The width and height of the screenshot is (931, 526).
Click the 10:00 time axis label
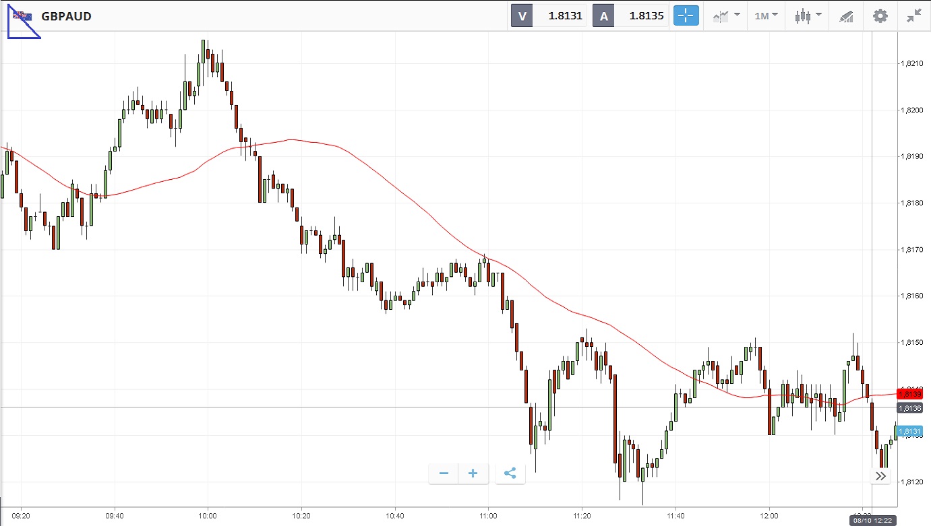(x=208, y=515)
